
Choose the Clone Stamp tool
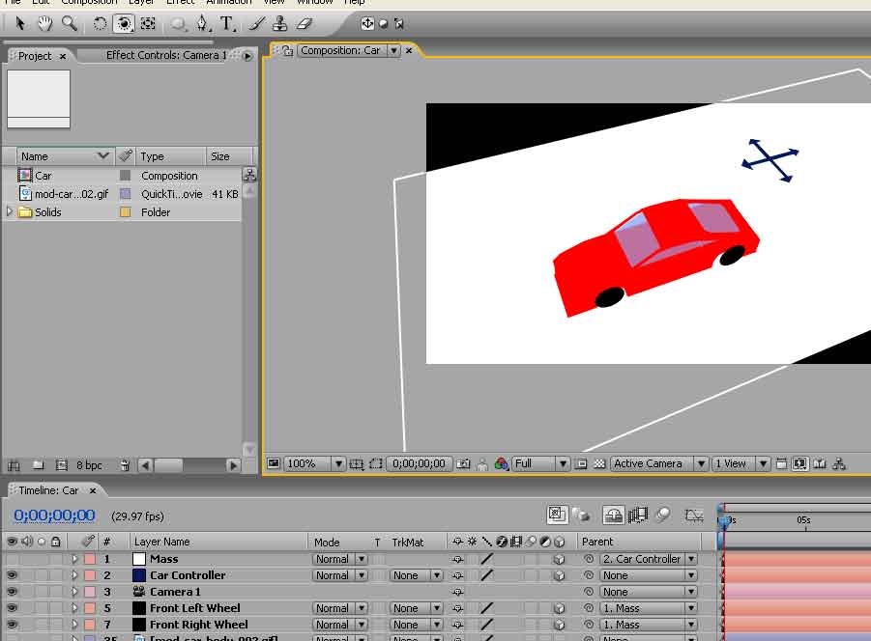279,23
